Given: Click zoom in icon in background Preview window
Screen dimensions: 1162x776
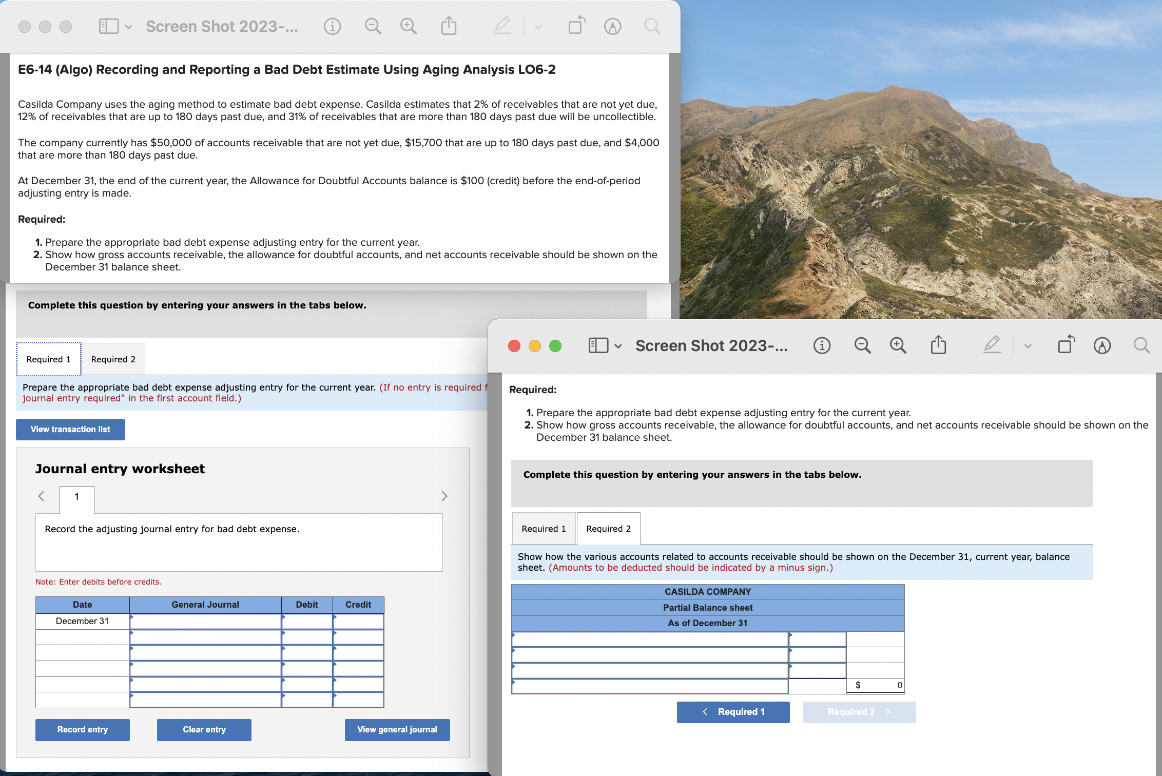Looking at the screenshot, I should click(409, 26).
